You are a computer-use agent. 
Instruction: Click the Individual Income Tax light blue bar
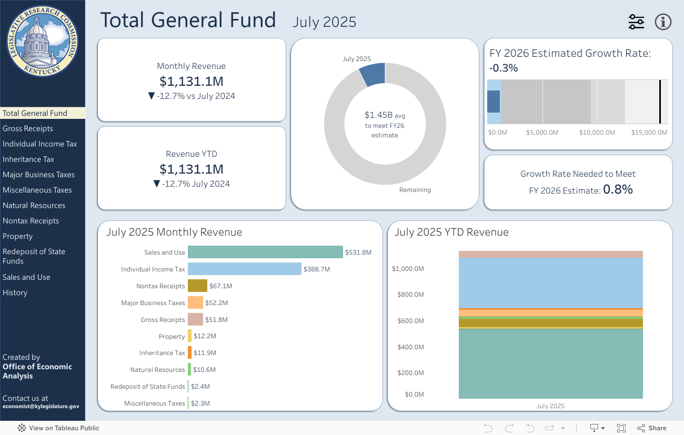244,269
